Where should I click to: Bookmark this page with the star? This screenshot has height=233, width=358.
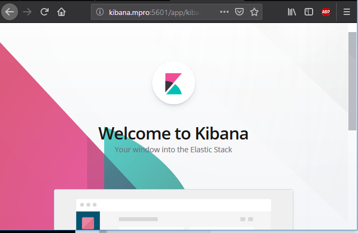coord(254,12)
